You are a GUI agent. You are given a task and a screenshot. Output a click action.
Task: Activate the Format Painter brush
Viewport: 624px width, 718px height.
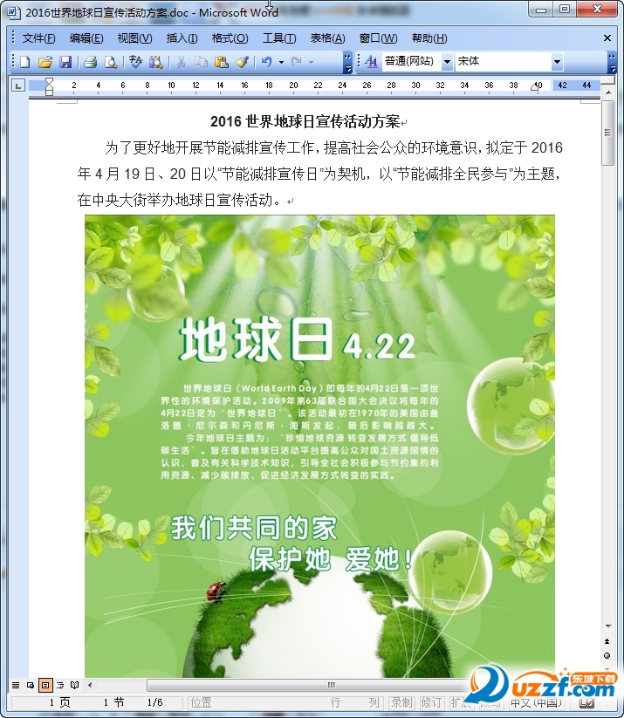click(242, 62)
